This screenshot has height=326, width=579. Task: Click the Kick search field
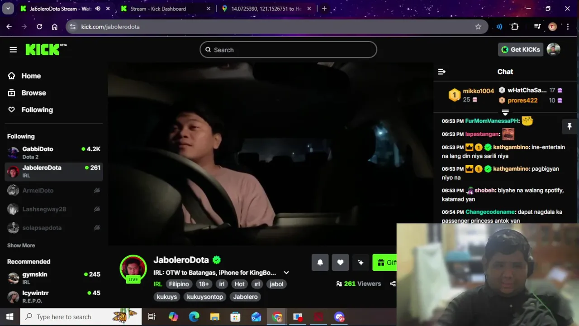coord(288,50)
